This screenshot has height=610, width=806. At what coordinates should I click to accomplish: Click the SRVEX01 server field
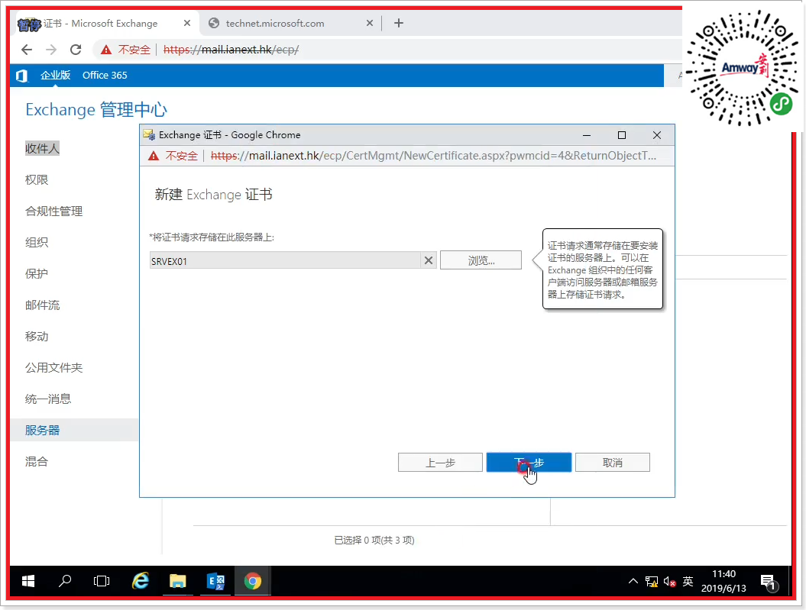click(285, 261)
